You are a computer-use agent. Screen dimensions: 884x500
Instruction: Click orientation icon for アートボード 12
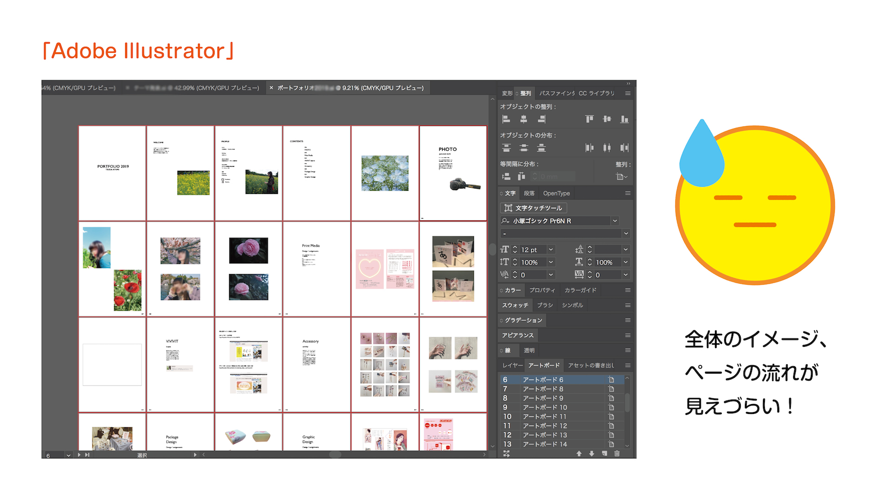[x=611, y=426]
